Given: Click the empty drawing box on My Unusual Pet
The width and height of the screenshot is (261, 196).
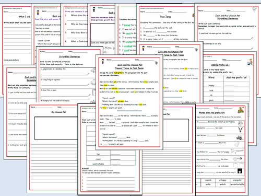Looking at the screenshot, I should (56, 128).
